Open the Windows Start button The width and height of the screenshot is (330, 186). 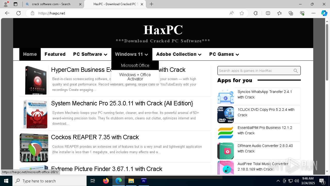6,181
